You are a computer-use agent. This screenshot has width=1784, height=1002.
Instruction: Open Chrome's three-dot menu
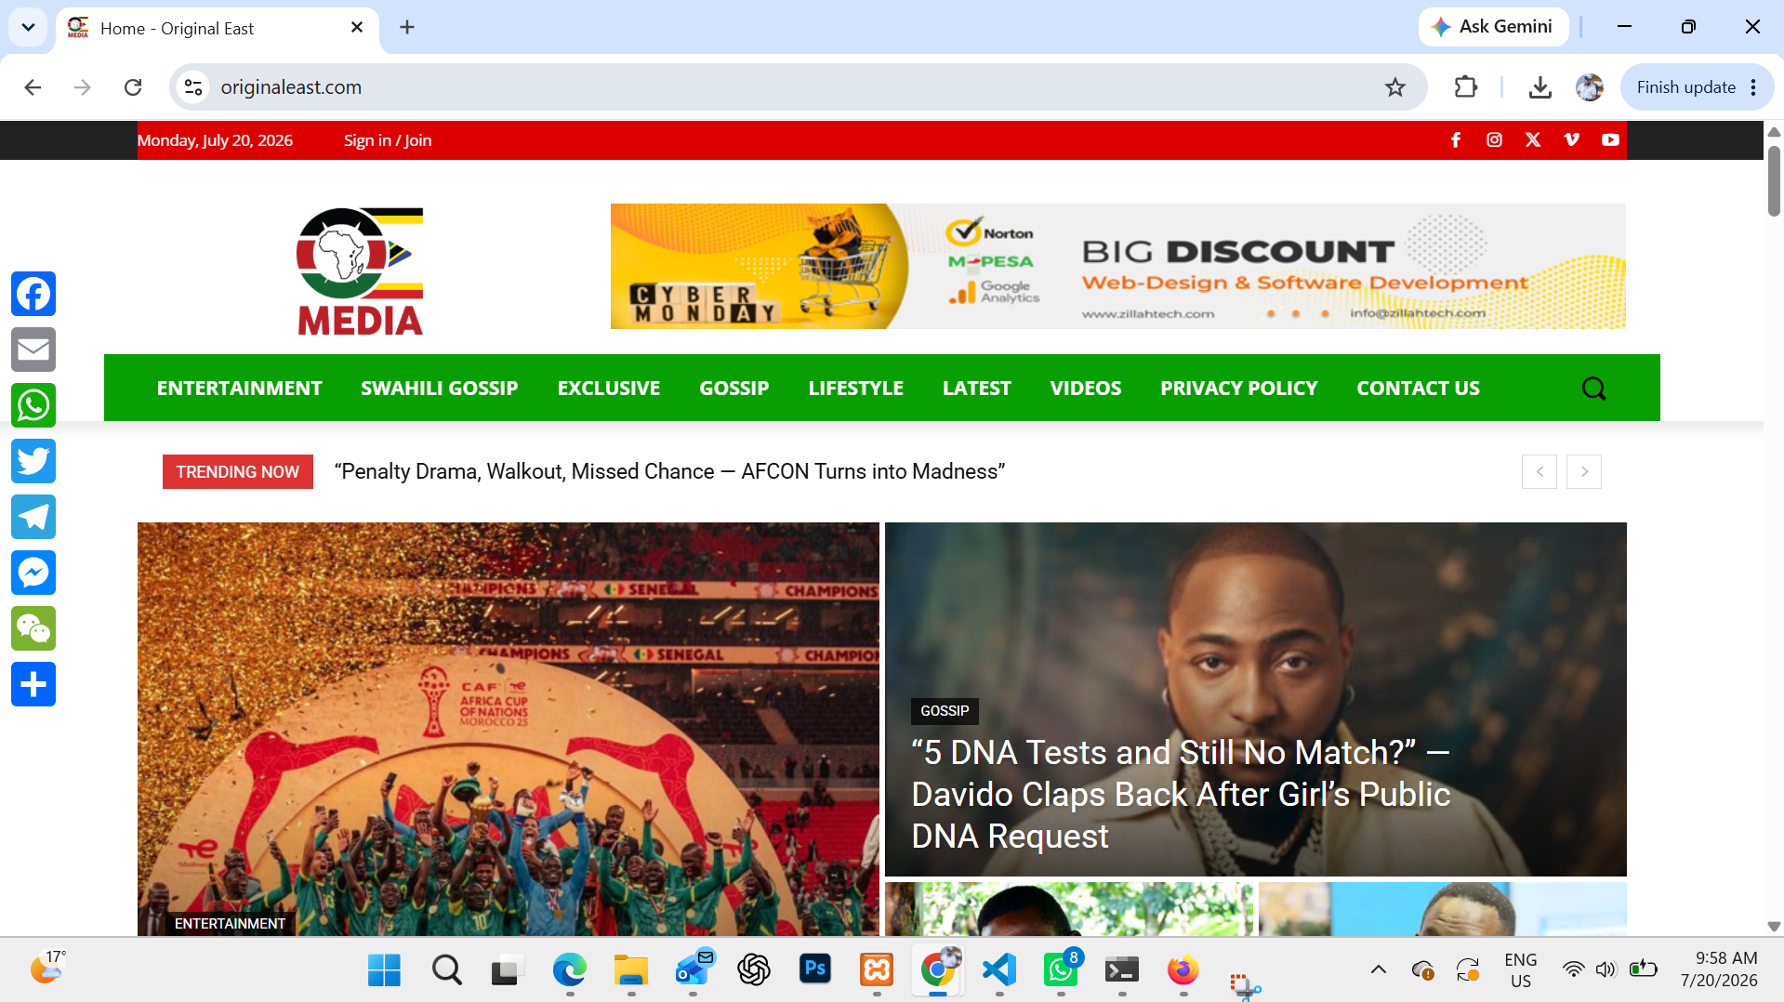coord(1753,87)
